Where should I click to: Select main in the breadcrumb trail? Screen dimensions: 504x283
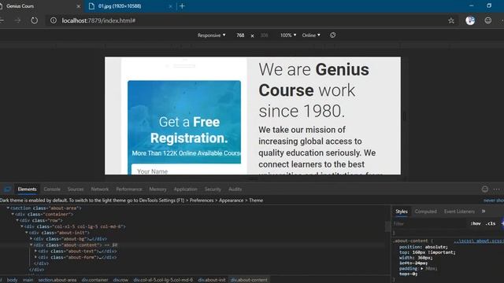(x=28, y=280)
